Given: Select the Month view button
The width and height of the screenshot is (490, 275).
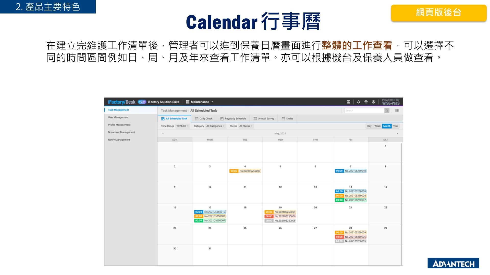Looking at the screenshot, I should point(387,126).
